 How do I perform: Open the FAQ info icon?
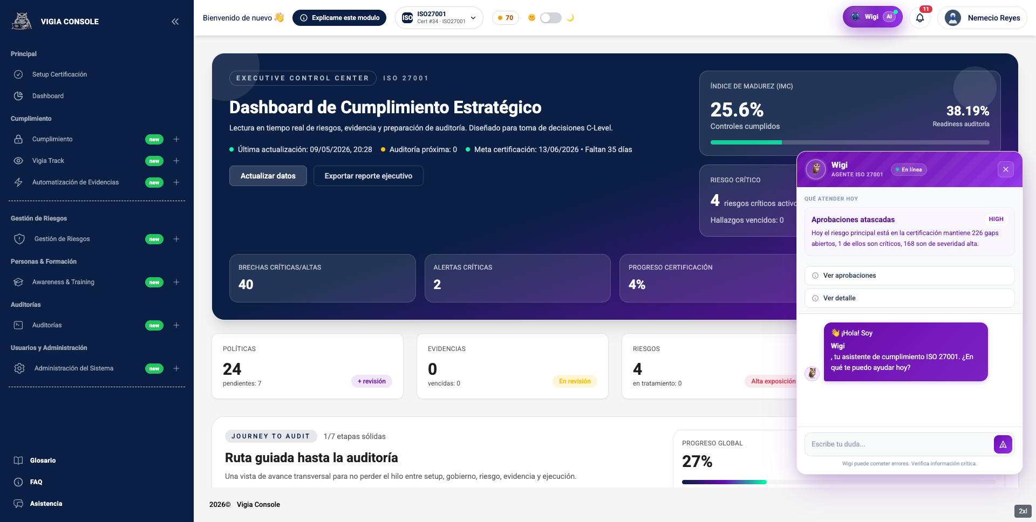click(18, 482)
